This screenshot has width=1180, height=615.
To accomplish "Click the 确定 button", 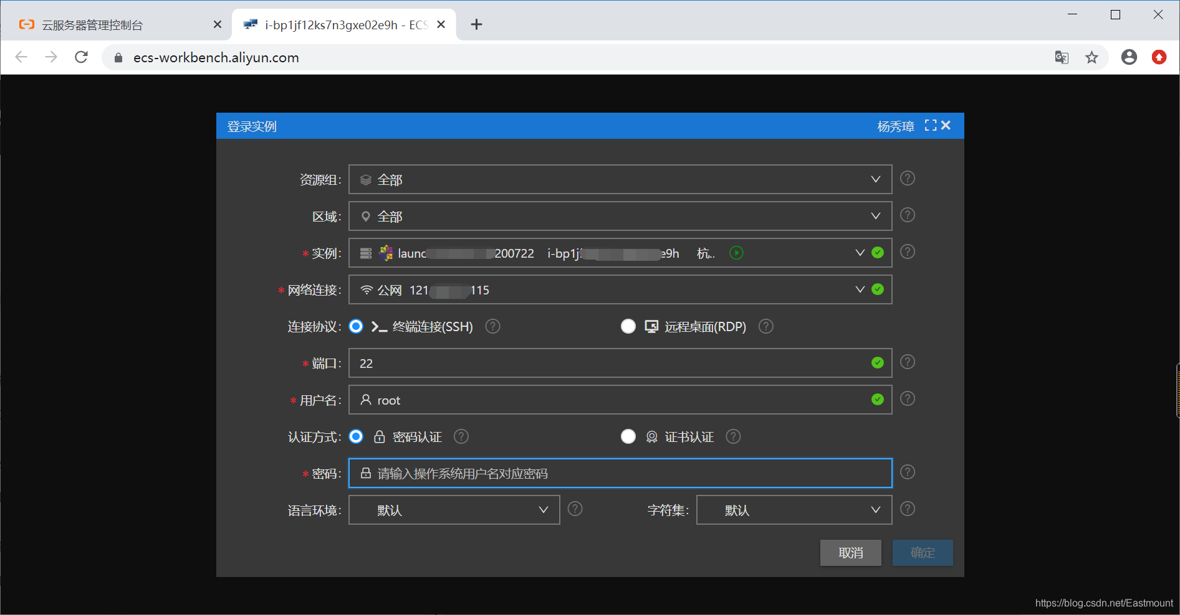I will coord(923,553).
